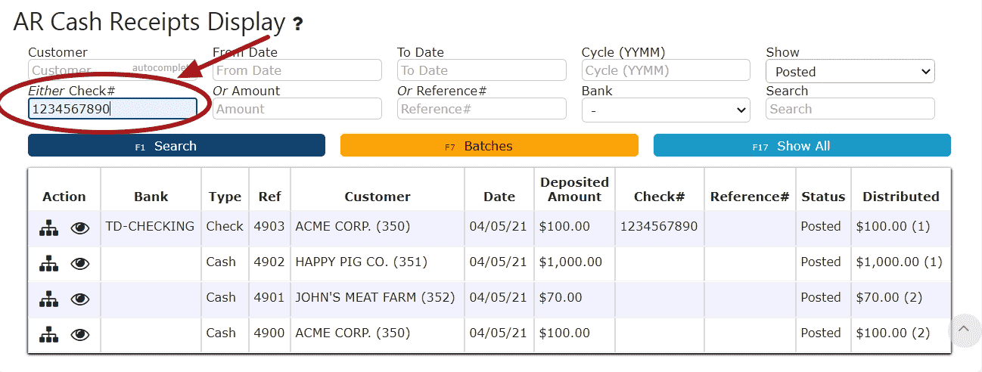Focus the Check# field containing 1234567890

pyautogui.click(x=113, y=109)
